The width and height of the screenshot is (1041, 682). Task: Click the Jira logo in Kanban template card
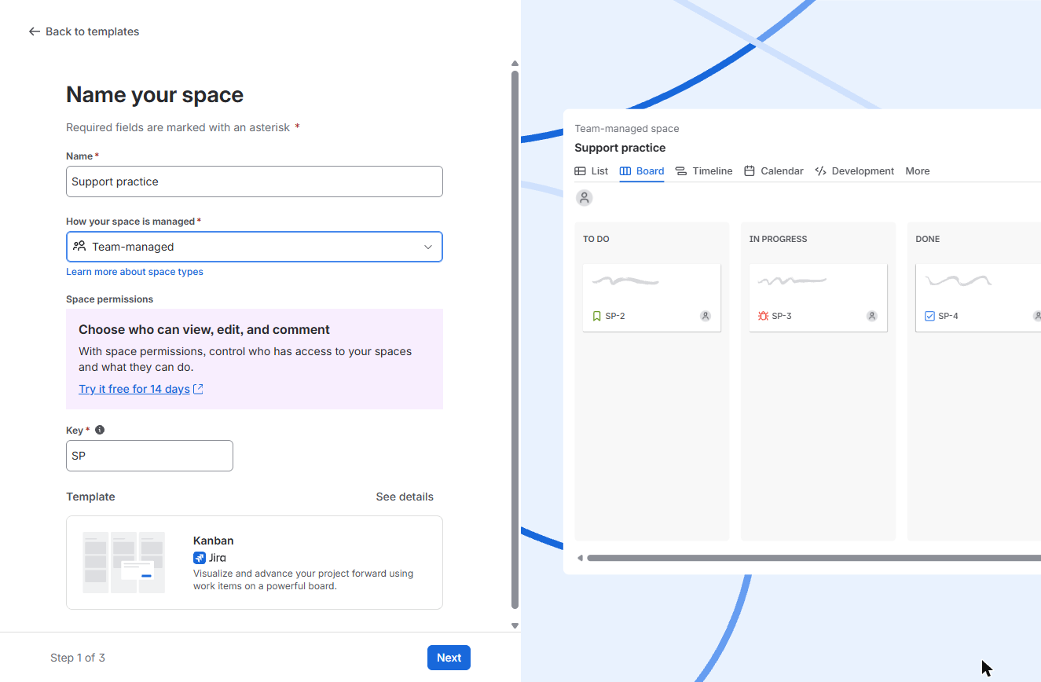point(200,558)
